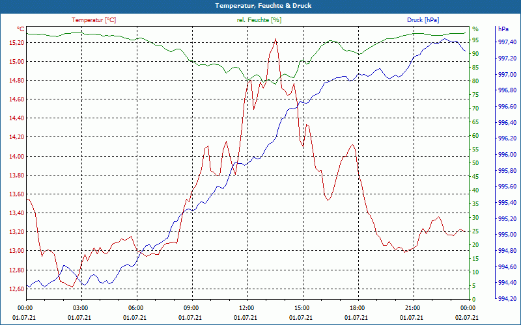Click the 0 humidity axis tick label
This screenshot has width=521, height=325.
(x=474, y=300)
